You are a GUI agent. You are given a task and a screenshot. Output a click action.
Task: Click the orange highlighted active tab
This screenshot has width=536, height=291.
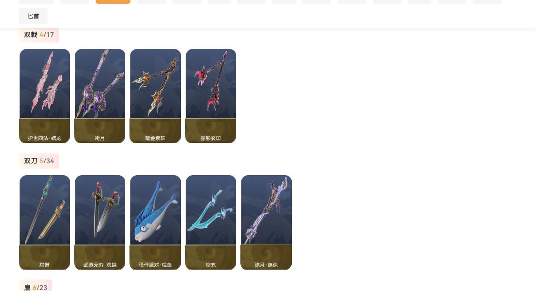click(113, 1)
